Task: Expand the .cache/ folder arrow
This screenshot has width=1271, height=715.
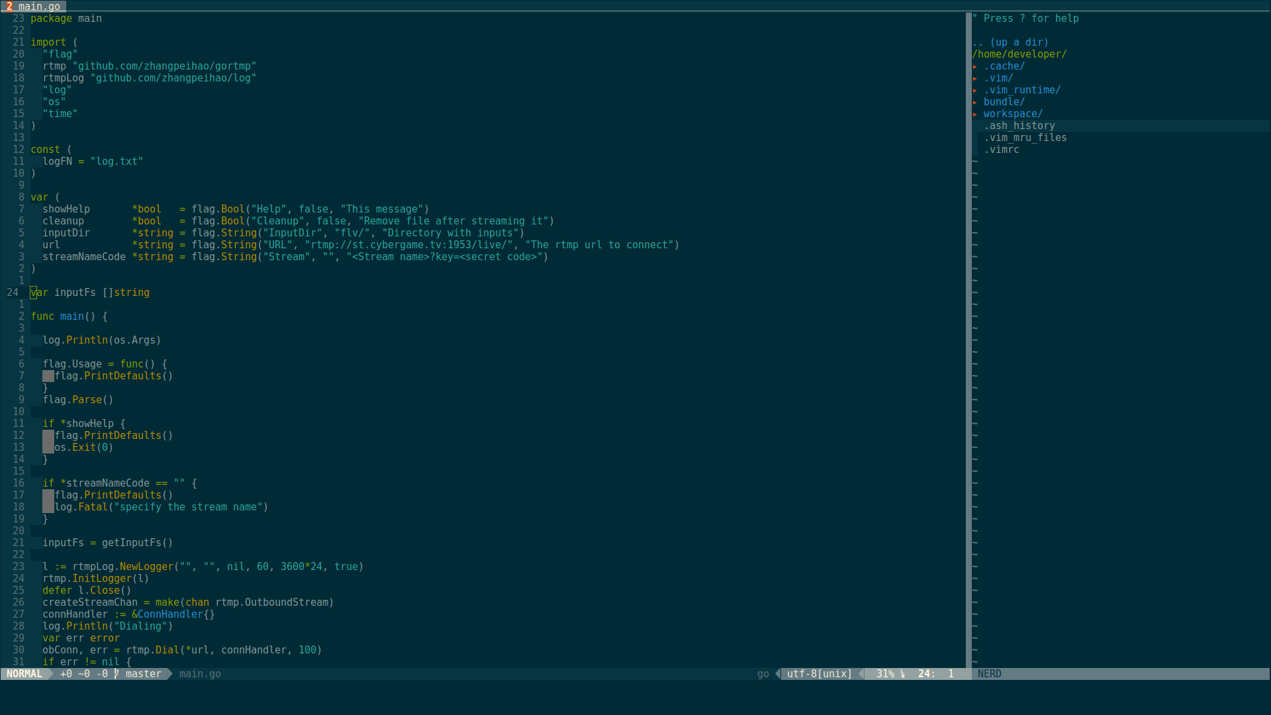Action: point(975,67)
